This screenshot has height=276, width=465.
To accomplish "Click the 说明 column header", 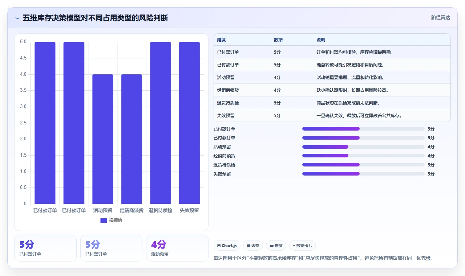I will 321,40.
